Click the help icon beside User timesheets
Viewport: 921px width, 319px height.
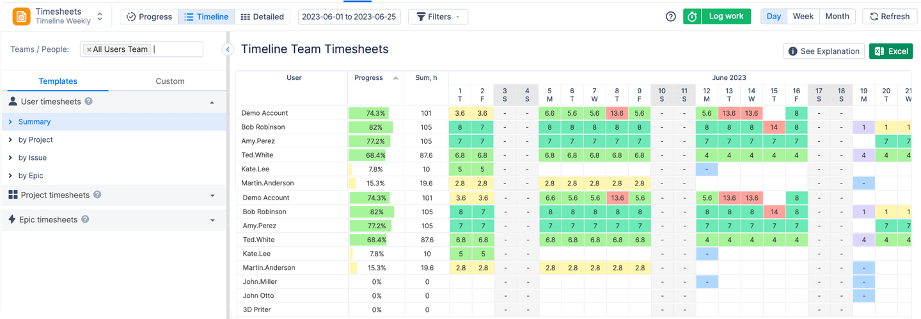point(89,102)
